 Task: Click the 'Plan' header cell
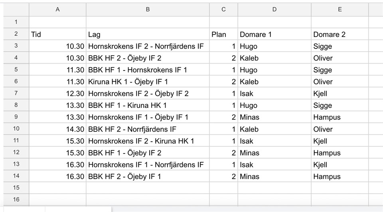[x=223, y=34]
